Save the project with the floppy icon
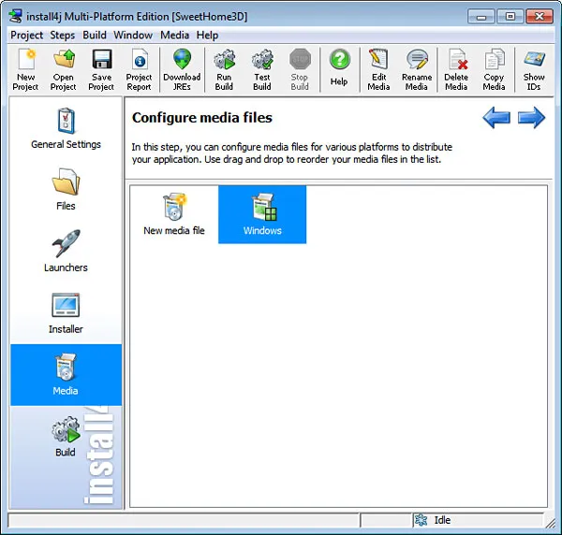 click(101, 70)
